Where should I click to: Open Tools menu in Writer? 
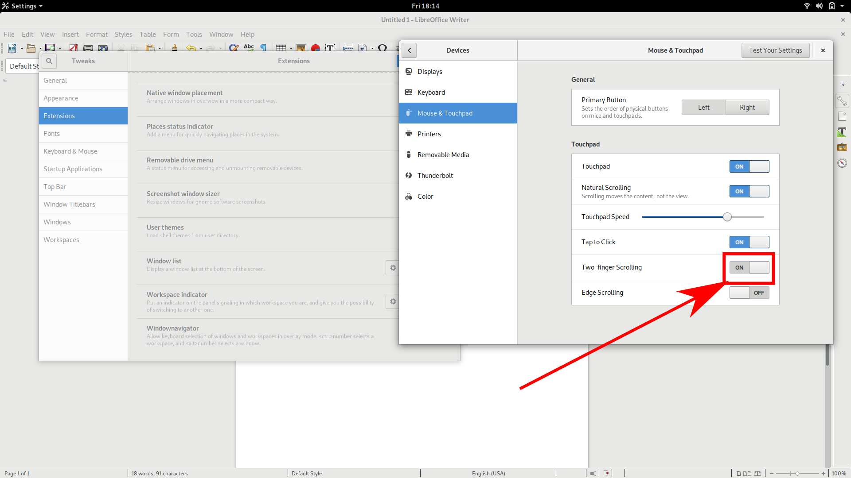pyautogui.click(x=194, y=35)
